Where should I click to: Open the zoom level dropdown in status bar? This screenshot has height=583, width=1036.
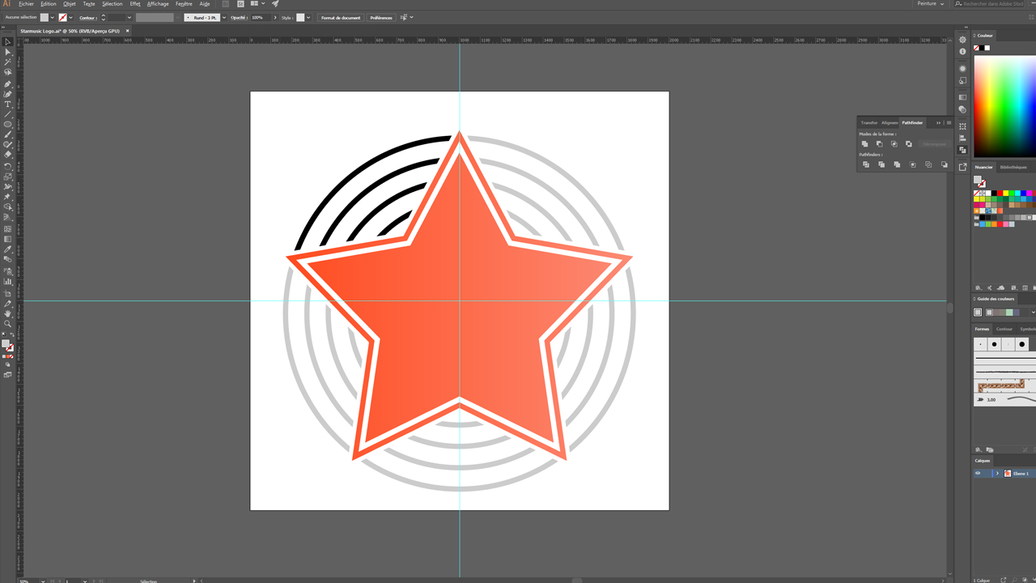[x=45, y=581]
